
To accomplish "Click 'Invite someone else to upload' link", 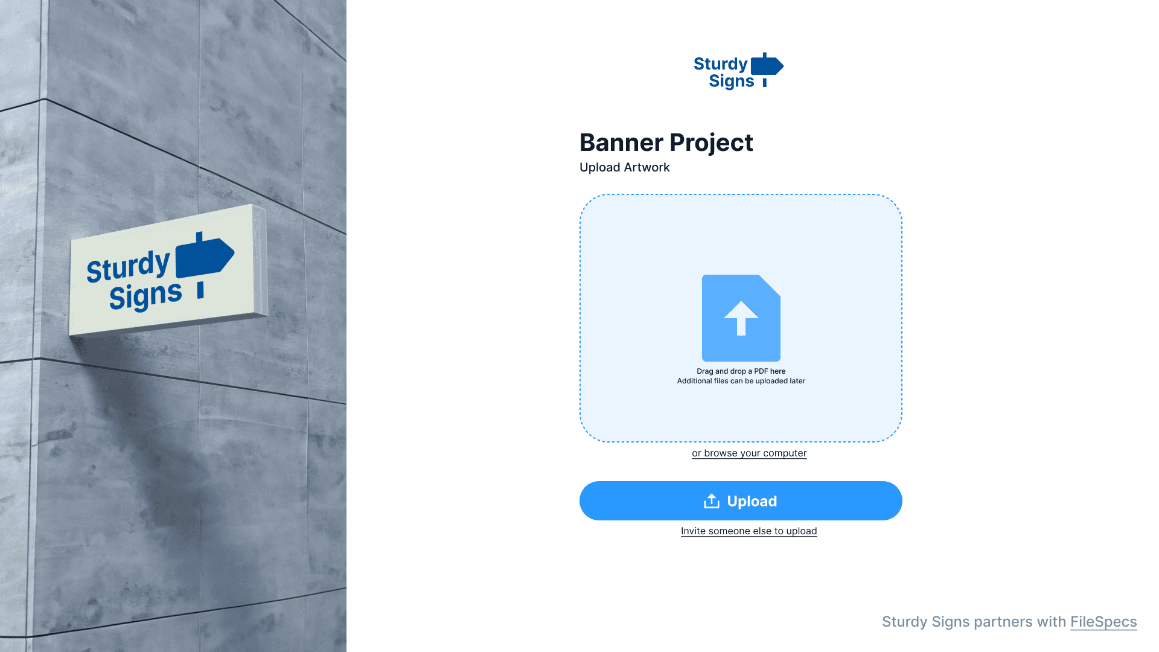I will coord(749,530).
